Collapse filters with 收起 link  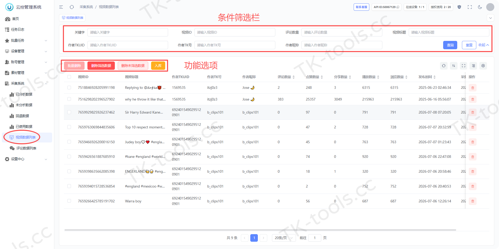[484, 45]
